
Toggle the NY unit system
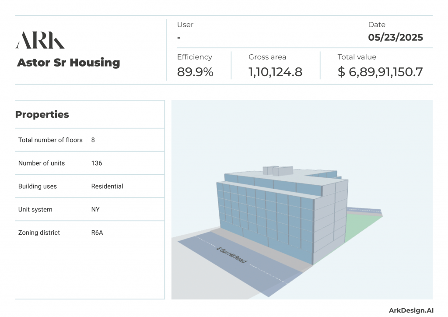point(95,209)
